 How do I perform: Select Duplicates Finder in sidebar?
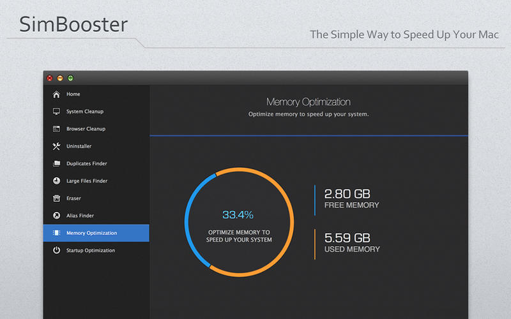click(87, 163)
